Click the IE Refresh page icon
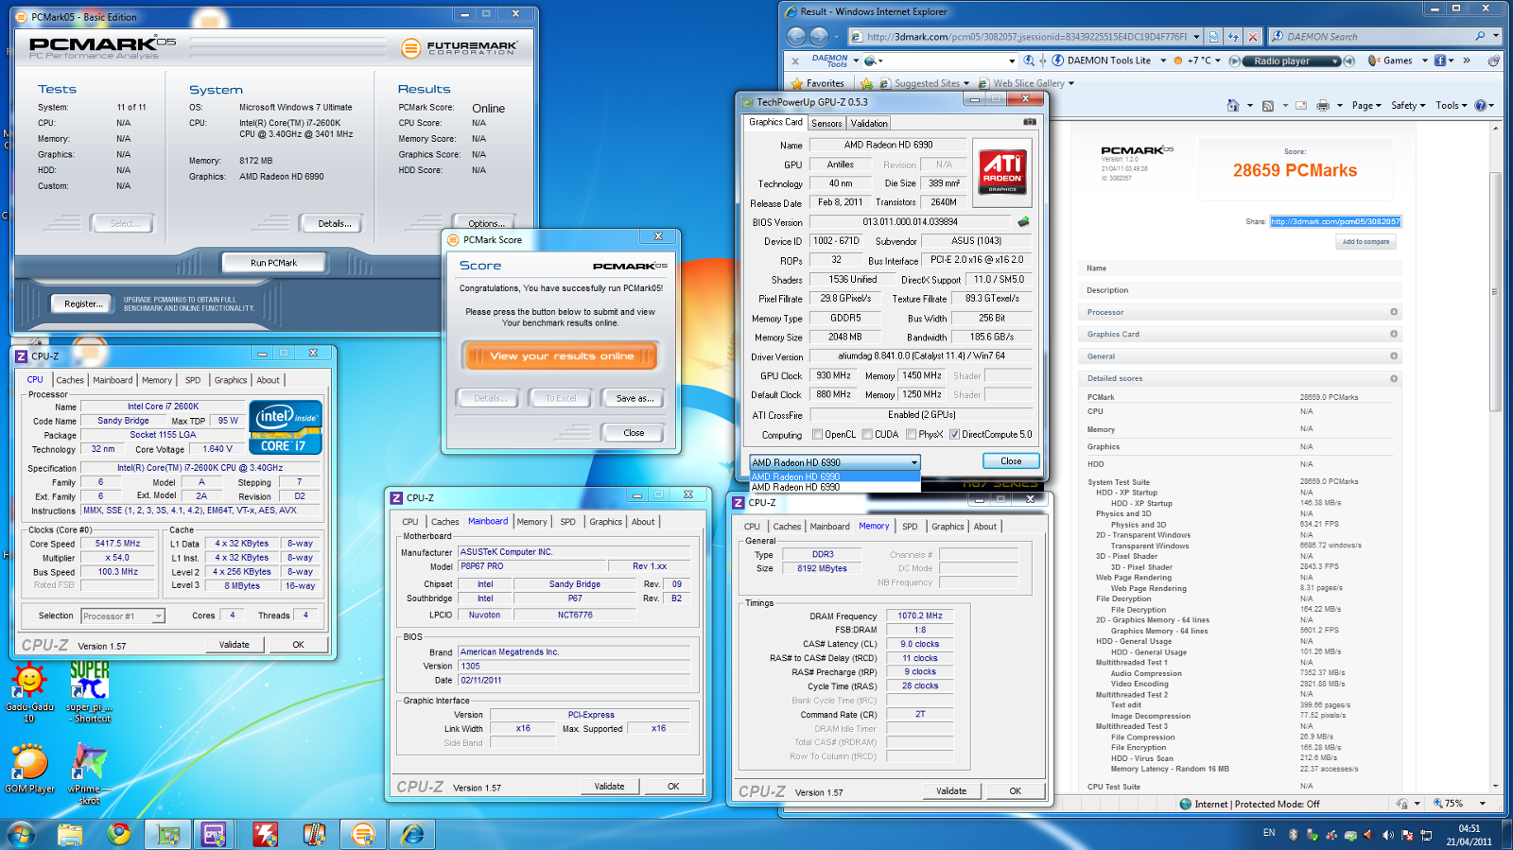 click(x=1233, y=37)
